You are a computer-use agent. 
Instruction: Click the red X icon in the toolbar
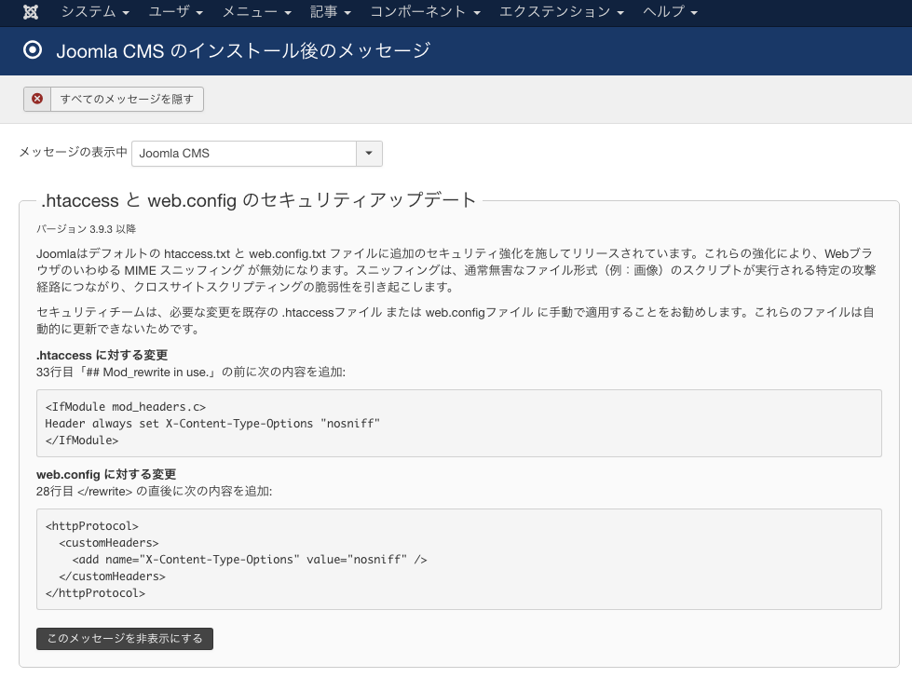click(x=37, y=99)
